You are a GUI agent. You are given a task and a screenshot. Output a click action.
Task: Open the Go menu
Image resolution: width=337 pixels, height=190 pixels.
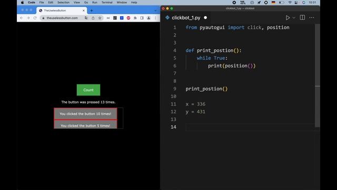coord(86,2)
